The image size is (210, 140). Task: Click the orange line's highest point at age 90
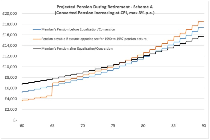pyautogui.click(x=203, y=22)
